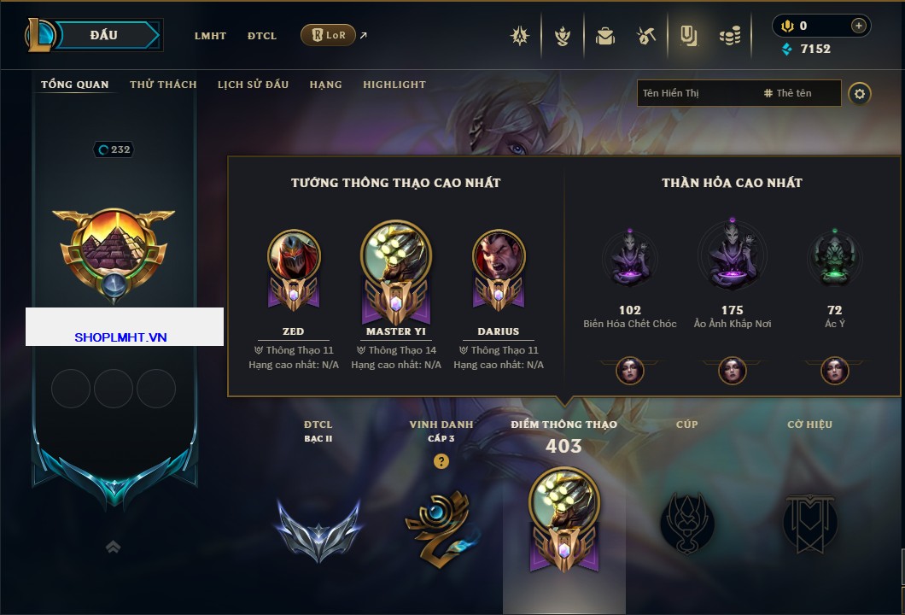Select the Cúp trophy emblem
Screen dimensions: 905x615
coord(686,524)
